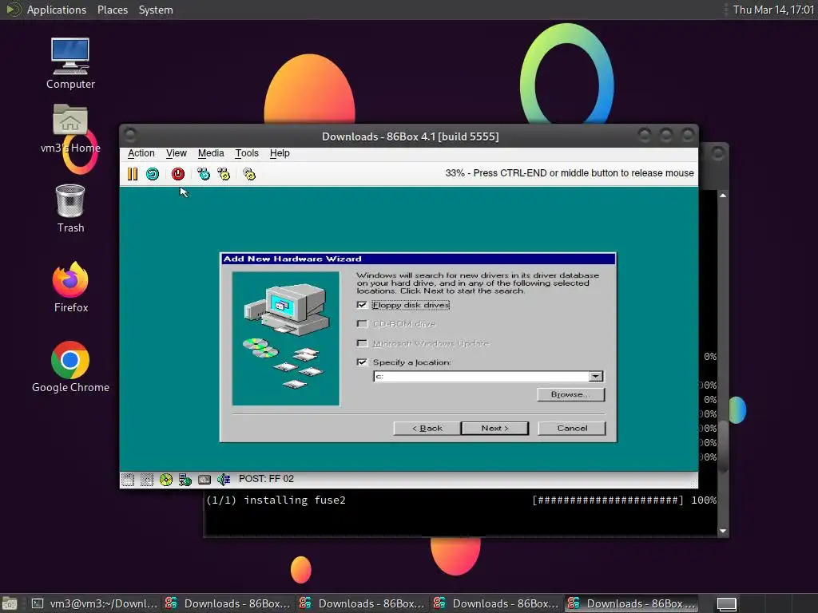Click the clock Thu Mar 14, 17:01
Image resolution: width=818 pixels, height=613 pixels.
pyautogui.click(x=773, y=10)
